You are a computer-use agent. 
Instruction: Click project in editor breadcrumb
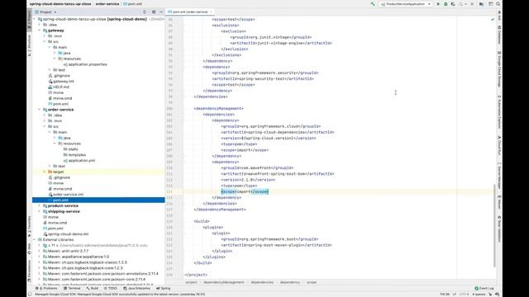coord(191,282)
